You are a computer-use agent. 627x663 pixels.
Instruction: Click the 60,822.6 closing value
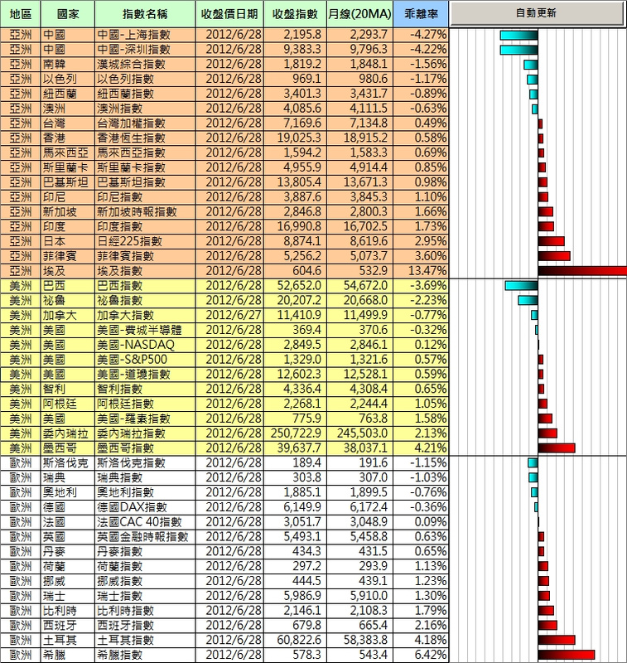pos(295,640)
